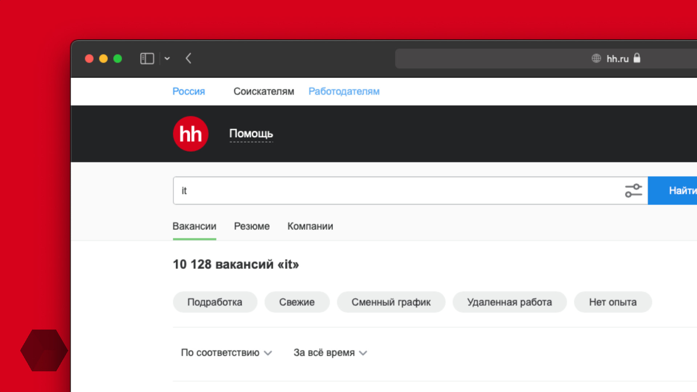Click the hh.ru address bar field

coord(546,58)
